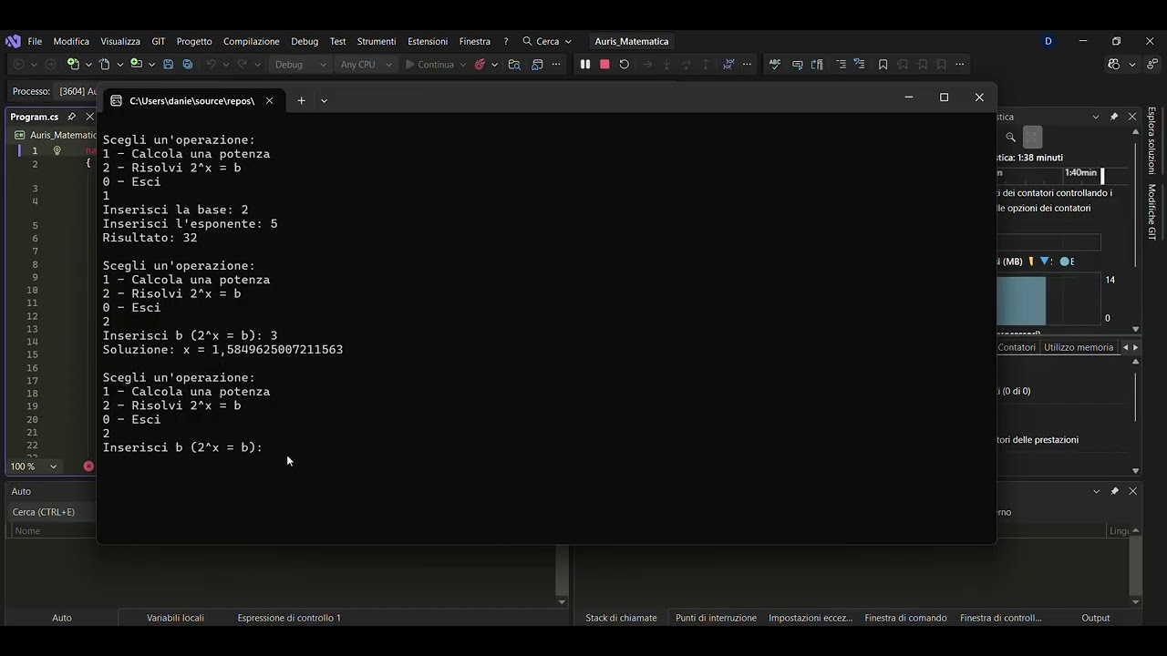
Task: Click the diagnostics timeline marker at 1:40min
Action: point(1082,172)
